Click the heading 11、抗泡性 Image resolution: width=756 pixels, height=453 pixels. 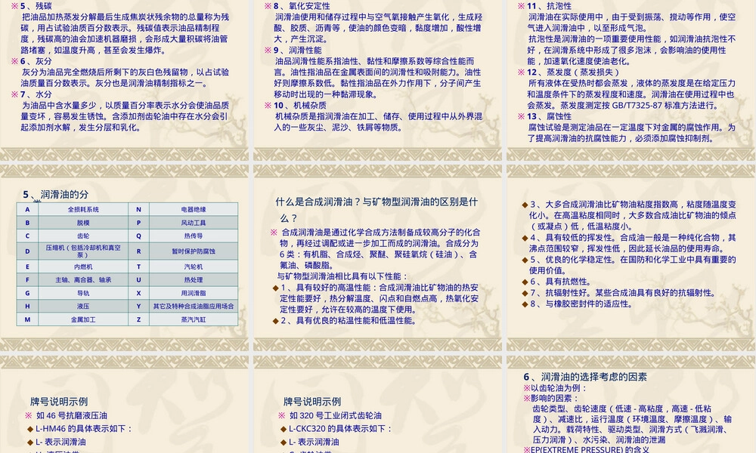tap(549, 6)
